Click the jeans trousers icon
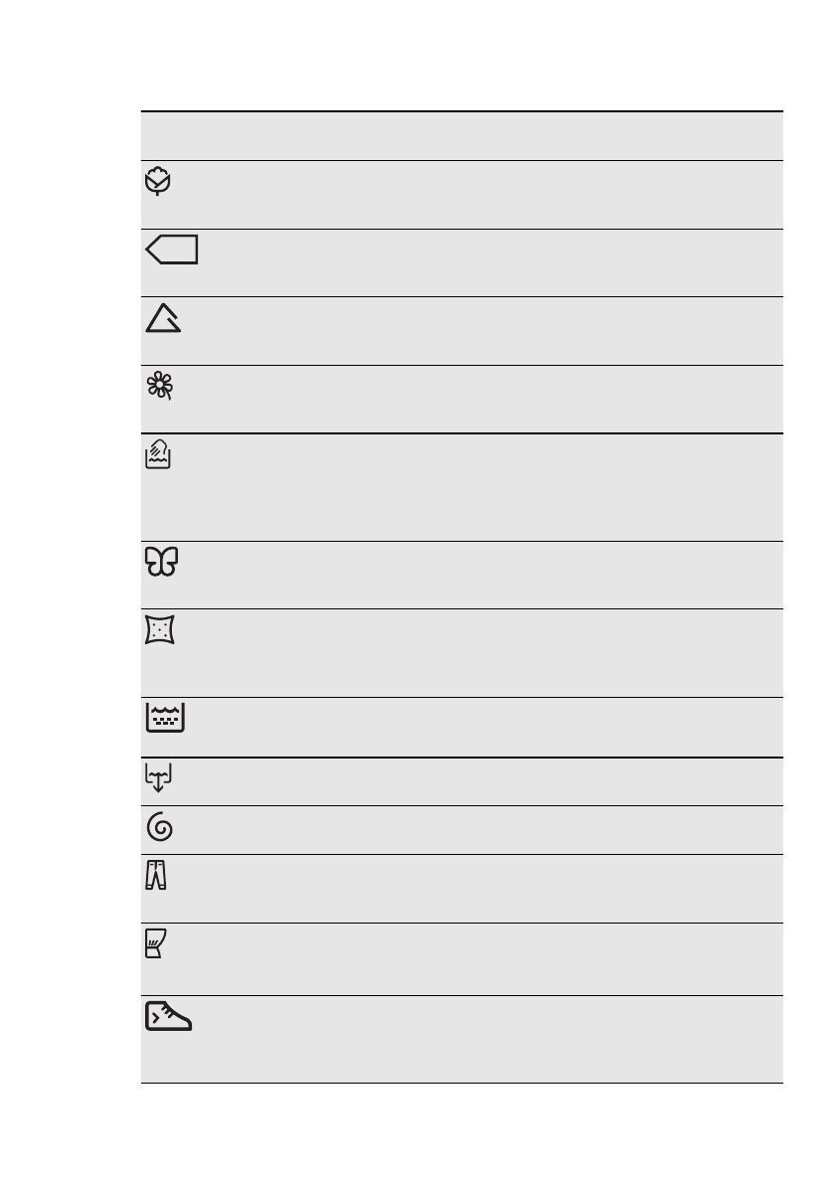 (157, 877)
